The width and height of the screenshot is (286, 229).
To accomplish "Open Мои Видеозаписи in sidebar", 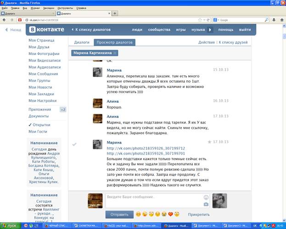I will coord(45,61).
